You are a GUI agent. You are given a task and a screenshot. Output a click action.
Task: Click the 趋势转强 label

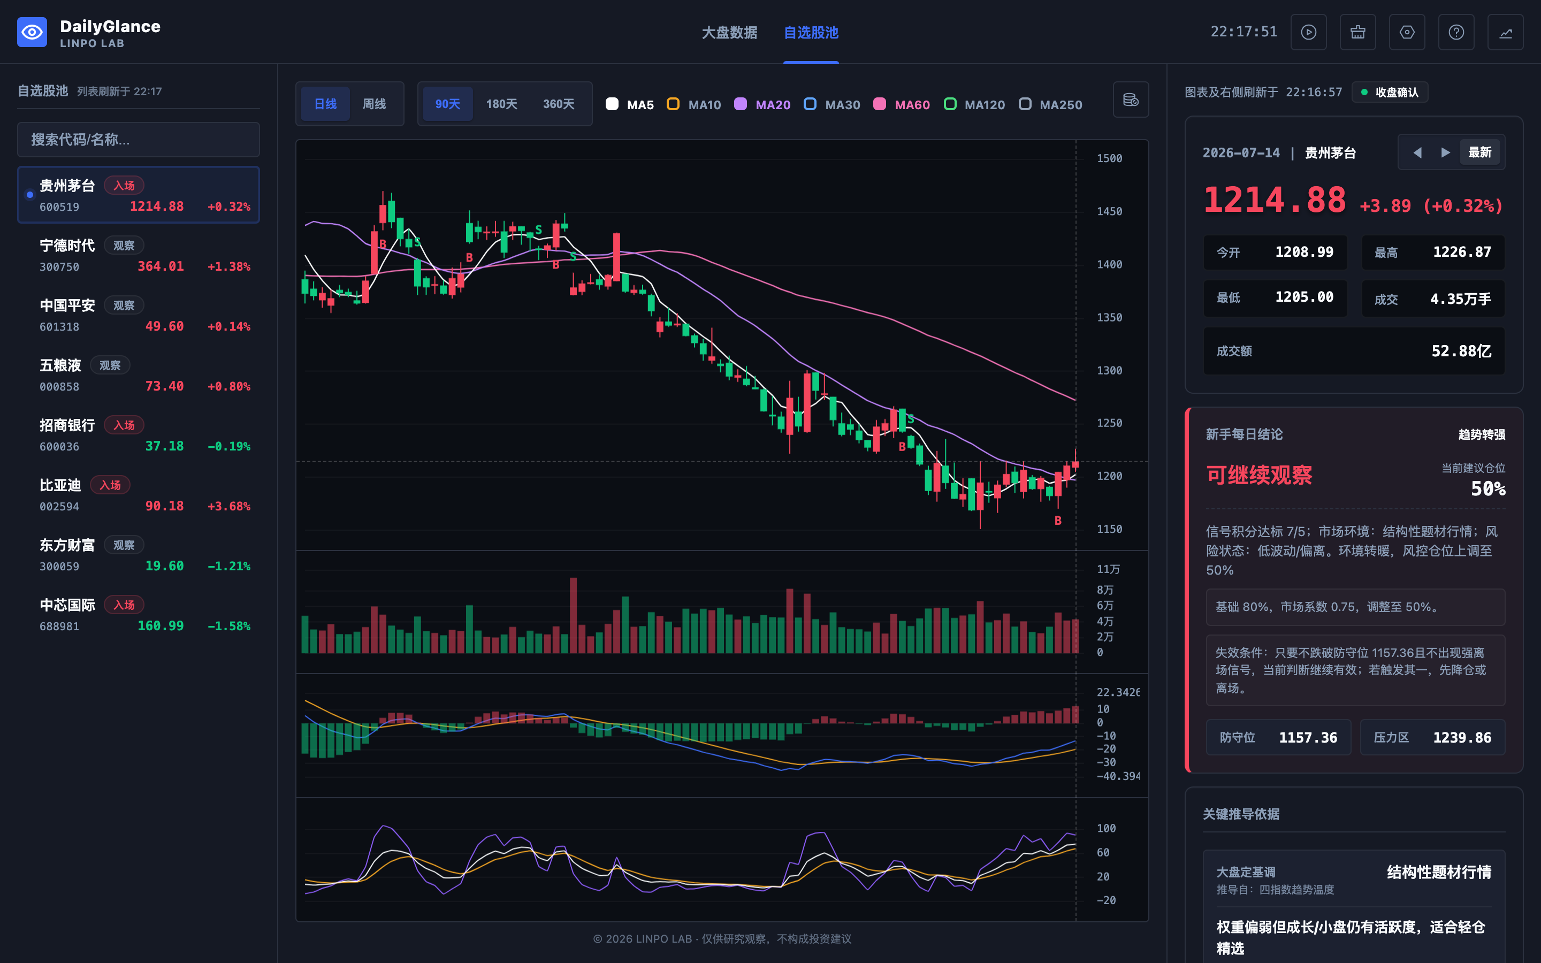click(1482, 434)
